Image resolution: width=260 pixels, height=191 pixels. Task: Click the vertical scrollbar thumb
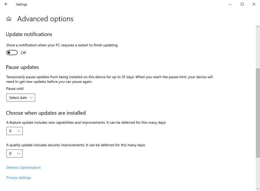click(258, 113)
